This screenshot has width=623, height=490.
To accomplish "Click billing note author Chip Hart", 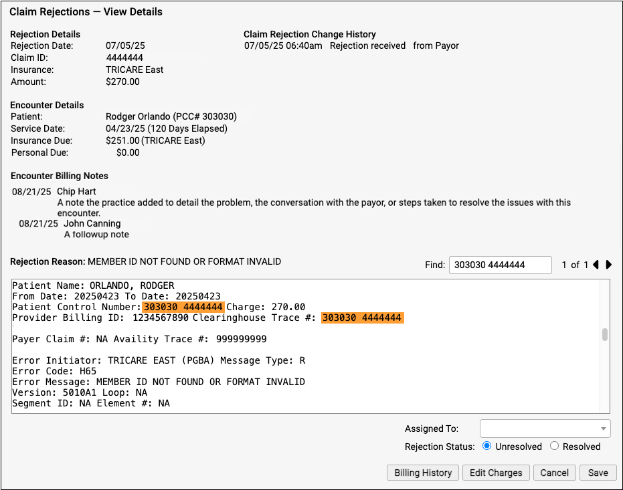I will tap(76, 191).
